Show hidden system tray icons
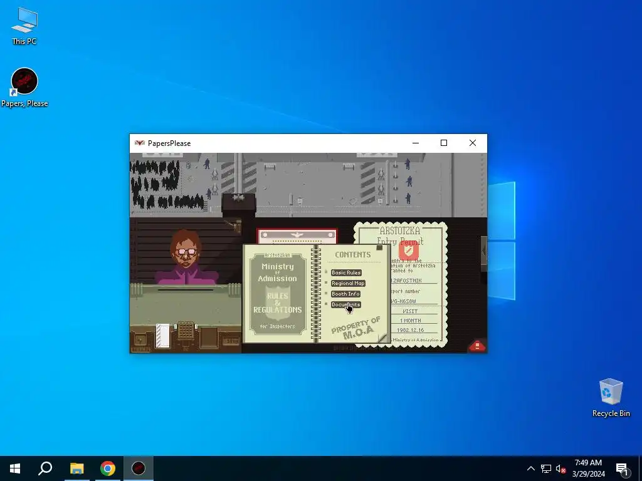642x481 pixels. 530,468
